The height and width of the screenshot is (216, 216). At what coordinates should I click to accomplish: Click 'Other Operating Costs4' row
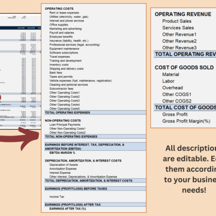coord(64,105)
